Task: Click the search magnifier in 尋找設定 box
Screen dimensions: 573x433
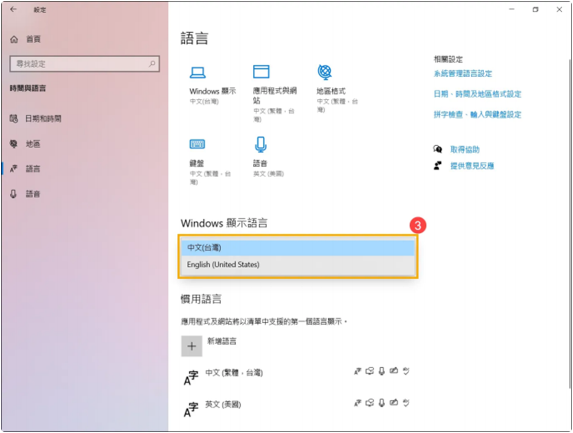Action: (x=152, y=64)
